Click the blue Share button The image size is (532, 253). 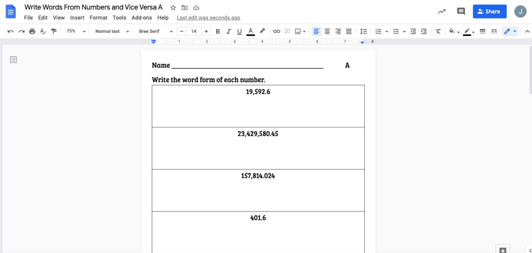tap(489, 11)
